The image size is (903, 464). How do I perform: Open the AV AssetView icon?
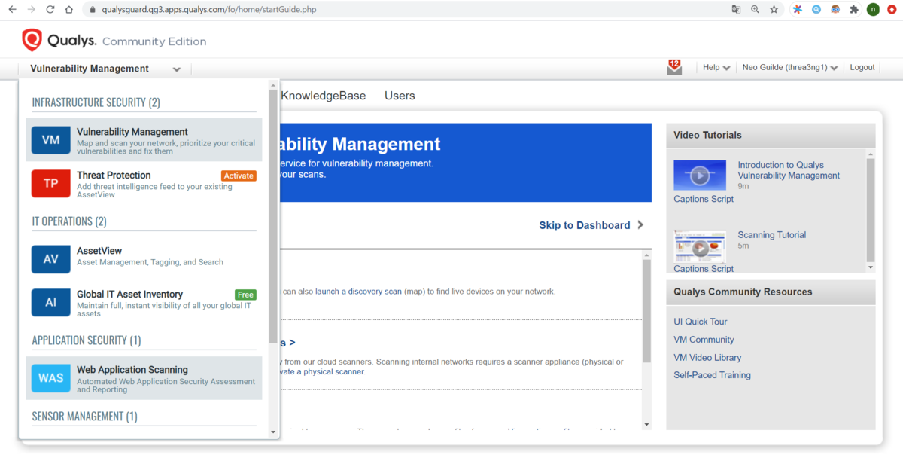[50, 259]
